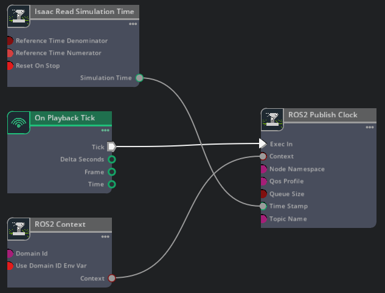Click the Time Stamp label
Image resolution: width=385 pixels, height=293 pixels.
[x=288, y=206]
